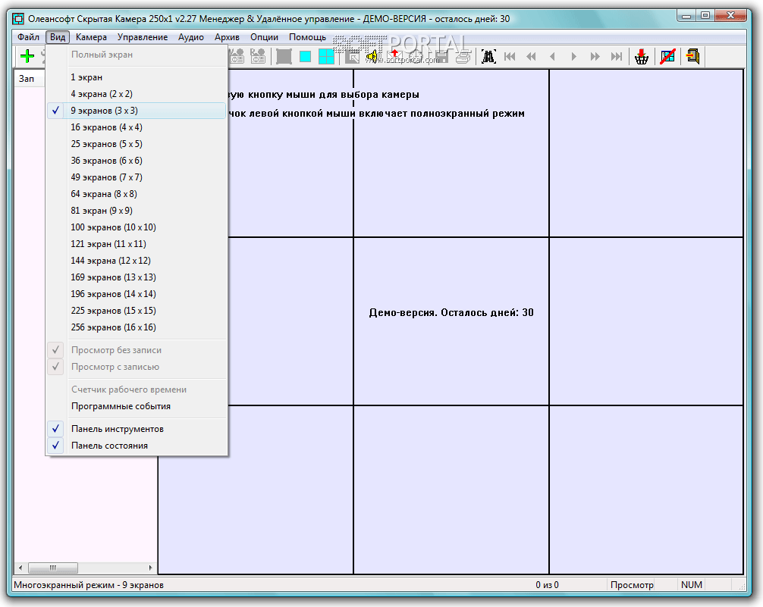
Task: Click the left panel scrollbar thumb
Action: coord(53,568)
